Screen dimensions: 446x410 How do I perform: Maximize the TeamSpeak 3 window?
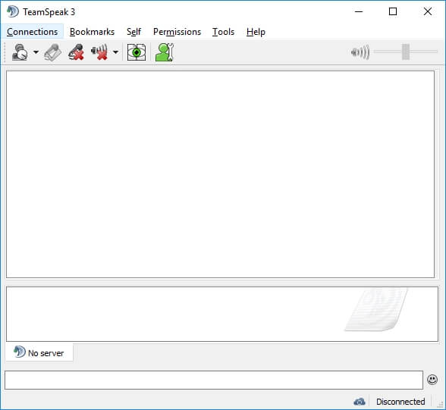393,11
